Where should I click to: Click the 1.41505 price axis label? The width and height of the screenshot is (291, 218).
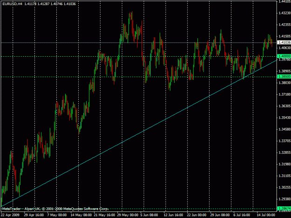tap(284, 36)
